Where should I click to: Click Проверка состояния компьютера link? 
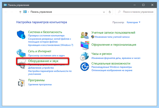46,36
